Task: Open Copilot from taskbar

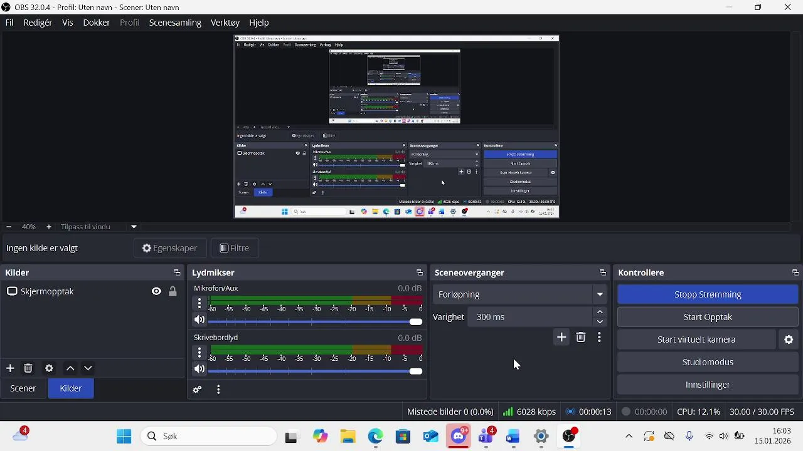Action: click(x=321, y=437)
